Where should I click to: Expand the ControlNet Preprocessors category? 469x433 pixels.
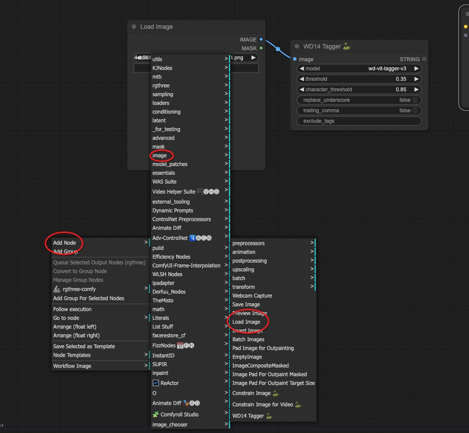point(181,219)
